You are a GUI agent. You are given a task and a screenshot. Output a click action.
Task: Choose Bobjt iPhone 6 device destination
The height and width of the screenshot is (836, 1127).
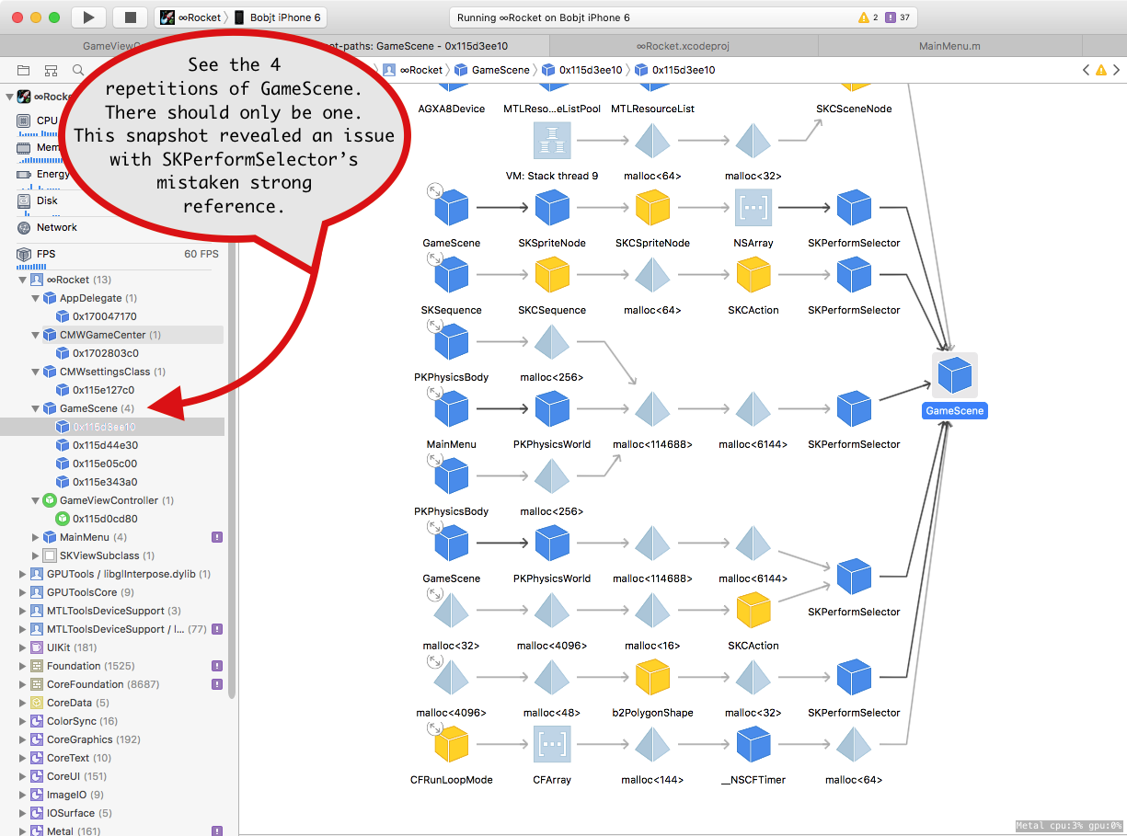pos(278,17)
